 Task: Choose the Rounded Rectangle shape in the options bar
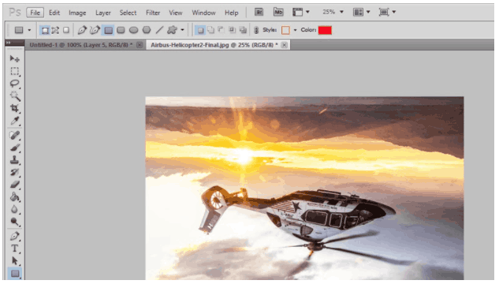tap(121, 30)
